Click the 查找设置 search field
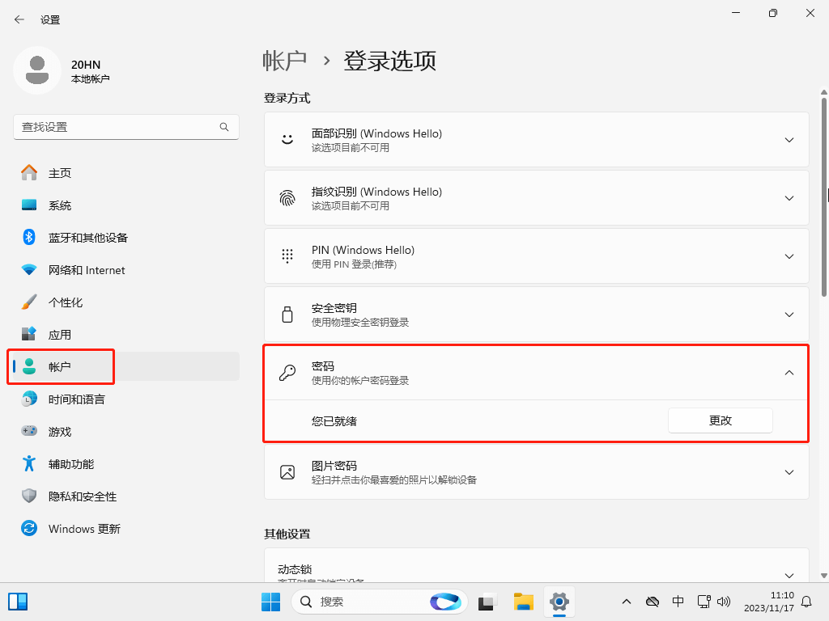The image size is (829, 621). pyautogui.click(x=125, y=127)
